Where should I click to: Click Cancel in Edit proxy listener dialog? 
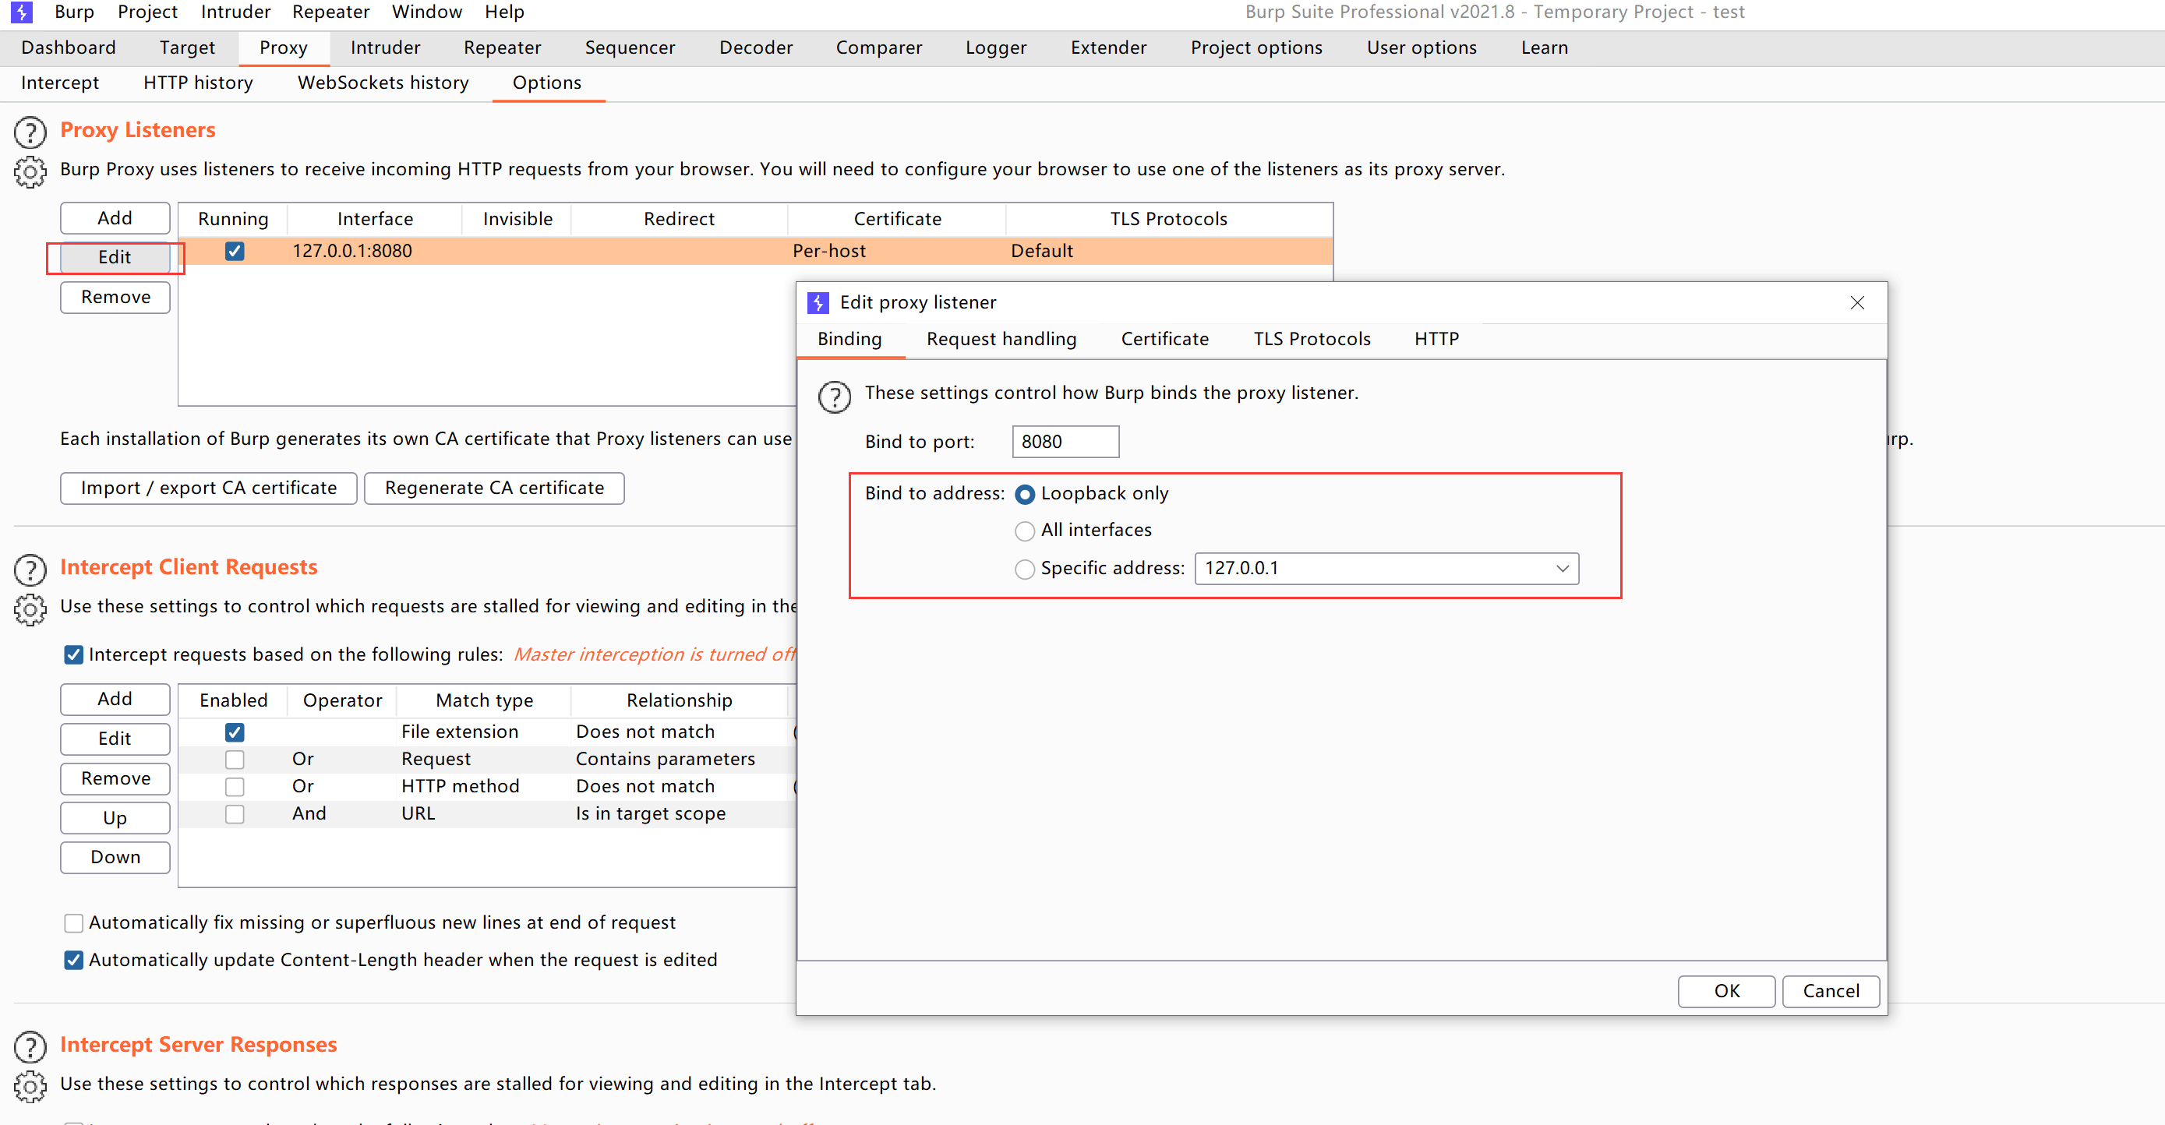[1831, 992]
